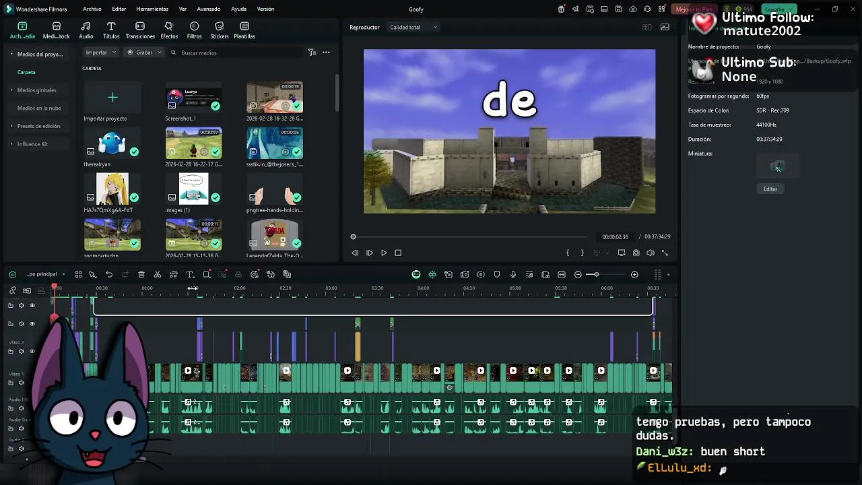Switch to the Transiciones tab
Viewport: 862px width, 485px height.
140,30
